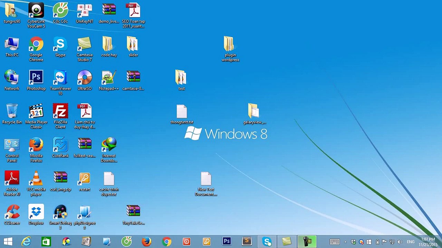The width and height of the screenshot is (442, 248).
Task: Select the CuteRank desktop shortcut
Action: pos(60,148)
